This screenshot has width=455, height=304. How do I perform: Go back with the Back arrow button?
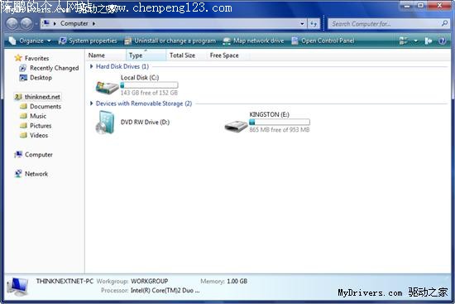12,24
